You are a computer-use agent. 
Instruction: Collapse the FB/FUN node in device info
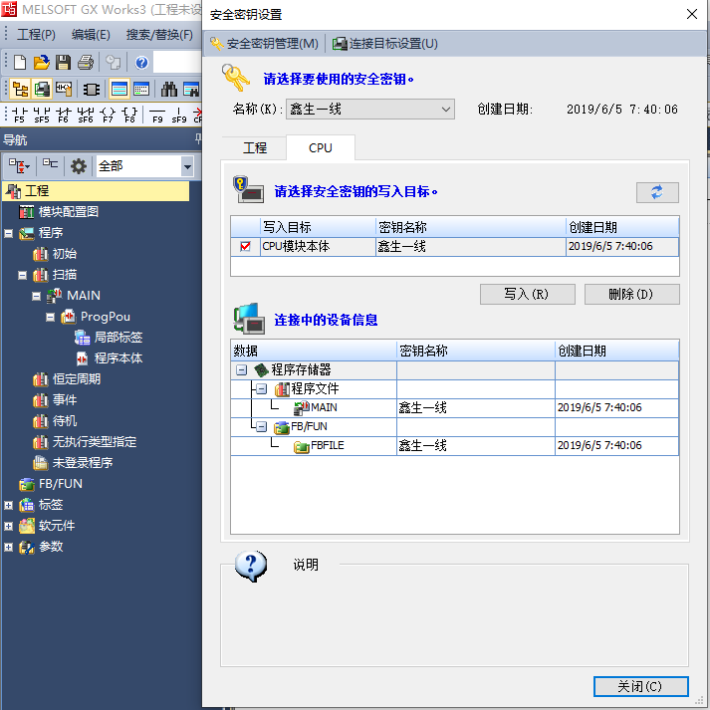[x=260, y=426]
